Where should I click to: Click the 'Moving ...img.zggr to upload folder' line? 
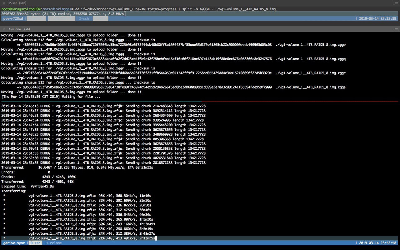coord(71,77)
